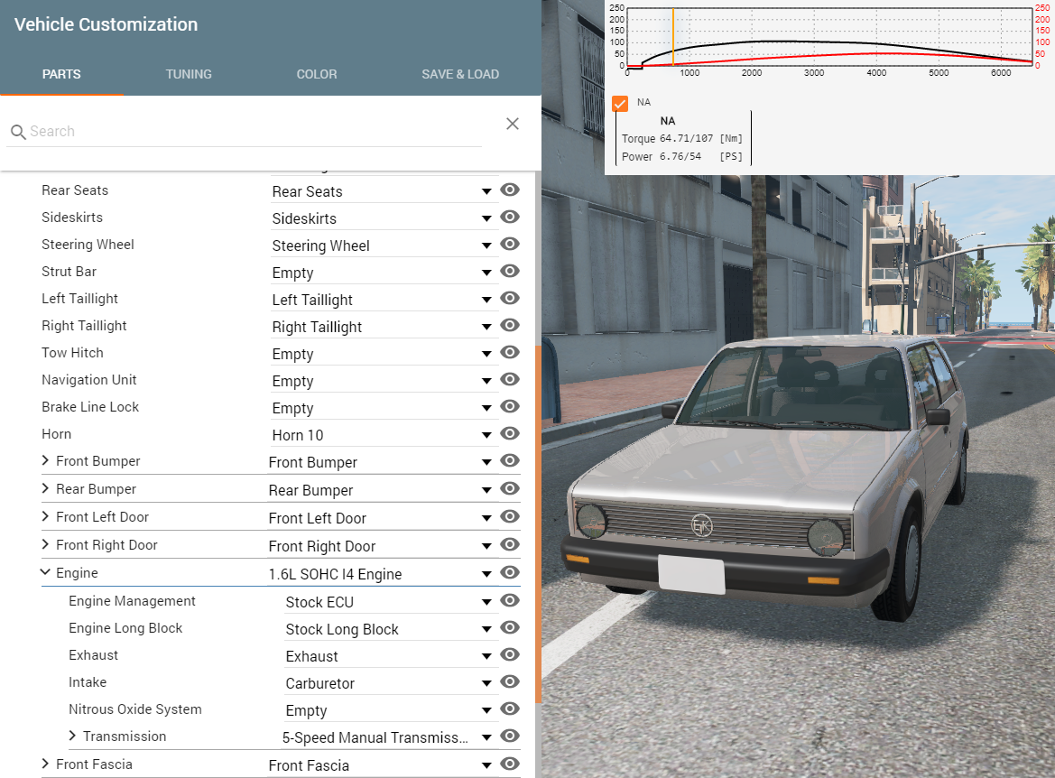This screenshot has width=1055, height=778.
Task: Open the Tow Hitch Empty dropdown
Action: pyautogui.click(x=384, y=354)
